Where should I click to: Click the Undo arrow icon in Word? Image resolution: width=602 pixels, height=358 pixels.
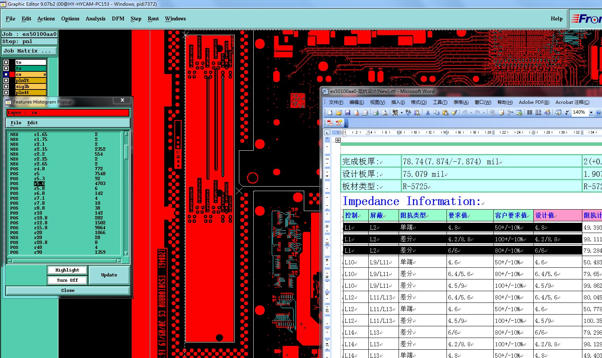click(x=465, y=113)
